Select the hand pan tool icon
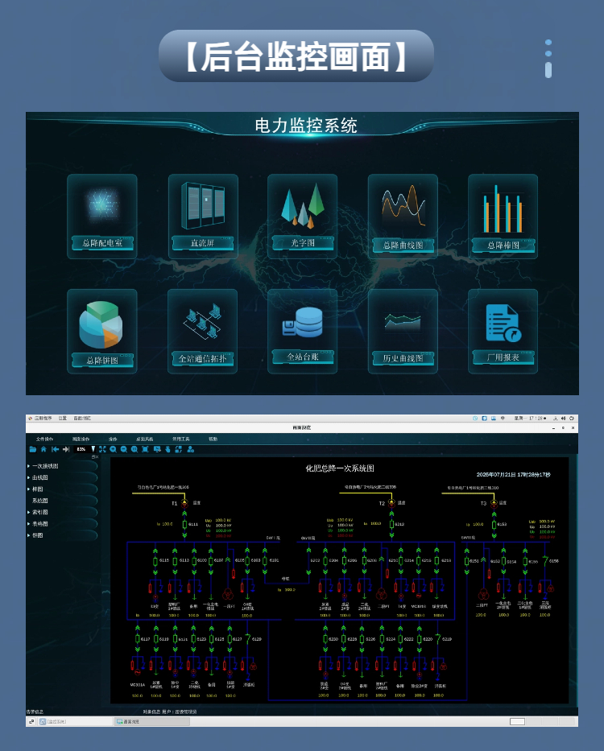The width and height of the screenshot is (604, 751). point(168,449)
